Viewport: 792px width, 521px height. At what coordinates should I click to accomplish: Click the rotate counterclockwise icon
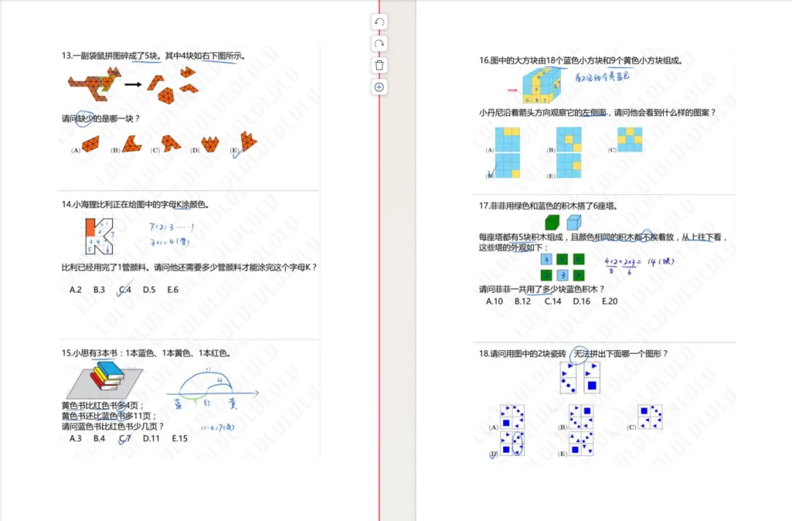pos(379,22)
